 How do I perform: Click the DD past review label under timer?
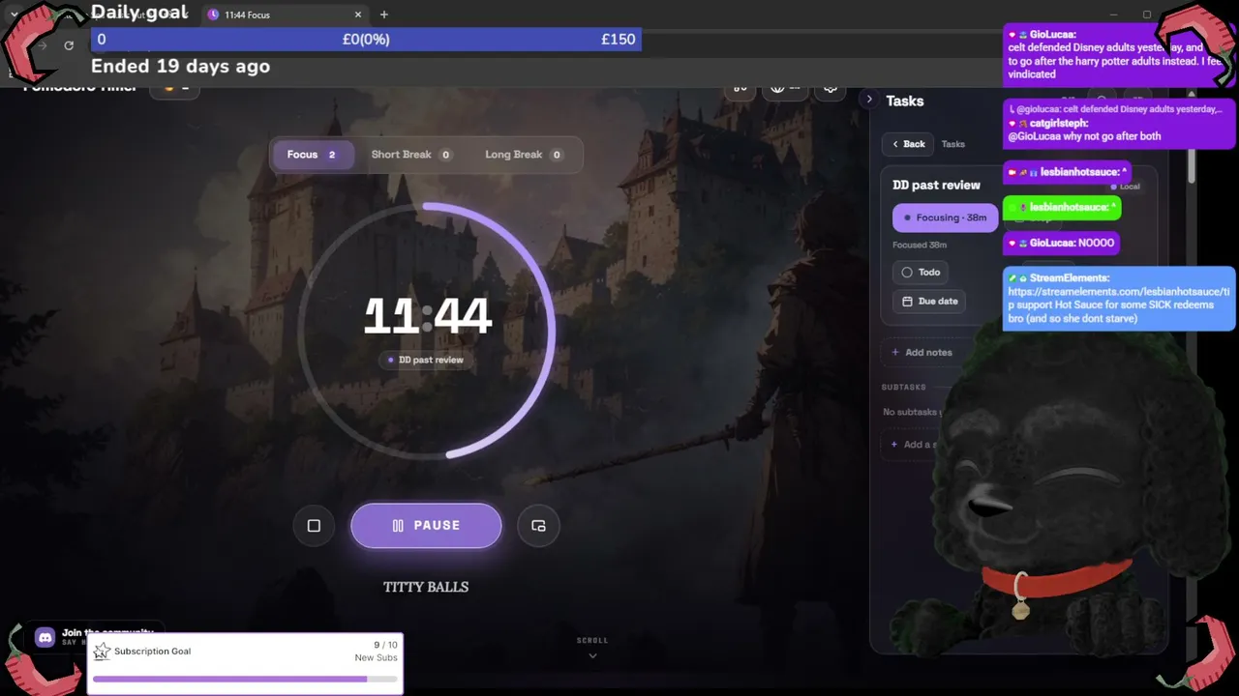[426, 360]
